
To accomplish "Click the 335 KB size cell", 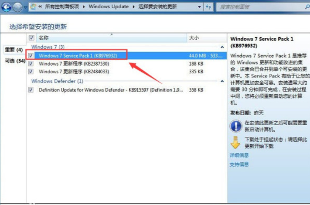I will 196,72.
